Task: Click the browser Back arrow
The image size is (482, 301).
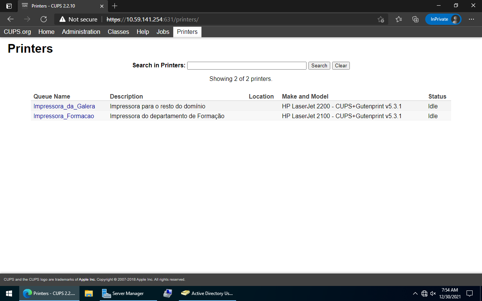Action: [11, 19]
